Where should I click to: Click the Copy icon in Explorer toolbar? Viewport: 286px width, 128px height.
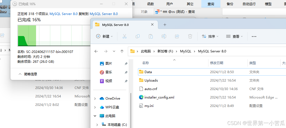pos(137,36)
